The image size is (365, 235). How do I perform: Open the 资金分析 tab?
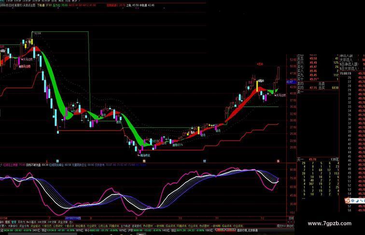24,226
